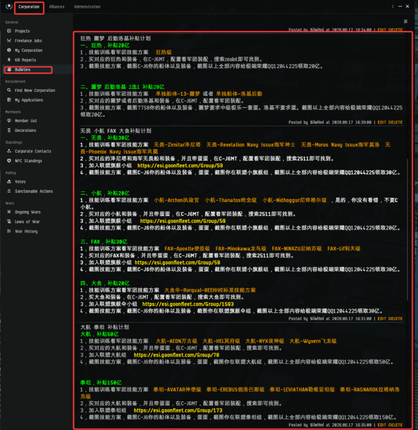Open Group/59 link under 小航 section
This screenshot has width=418, height=430.
click(183, 221)
